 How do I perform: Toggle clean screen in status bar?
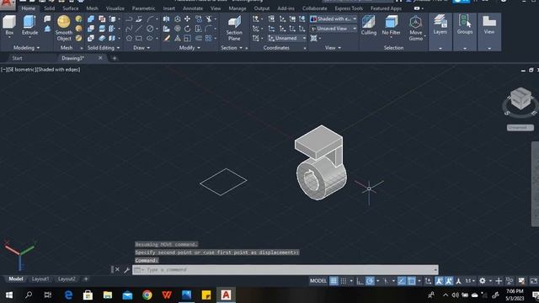tap(534, 281)
